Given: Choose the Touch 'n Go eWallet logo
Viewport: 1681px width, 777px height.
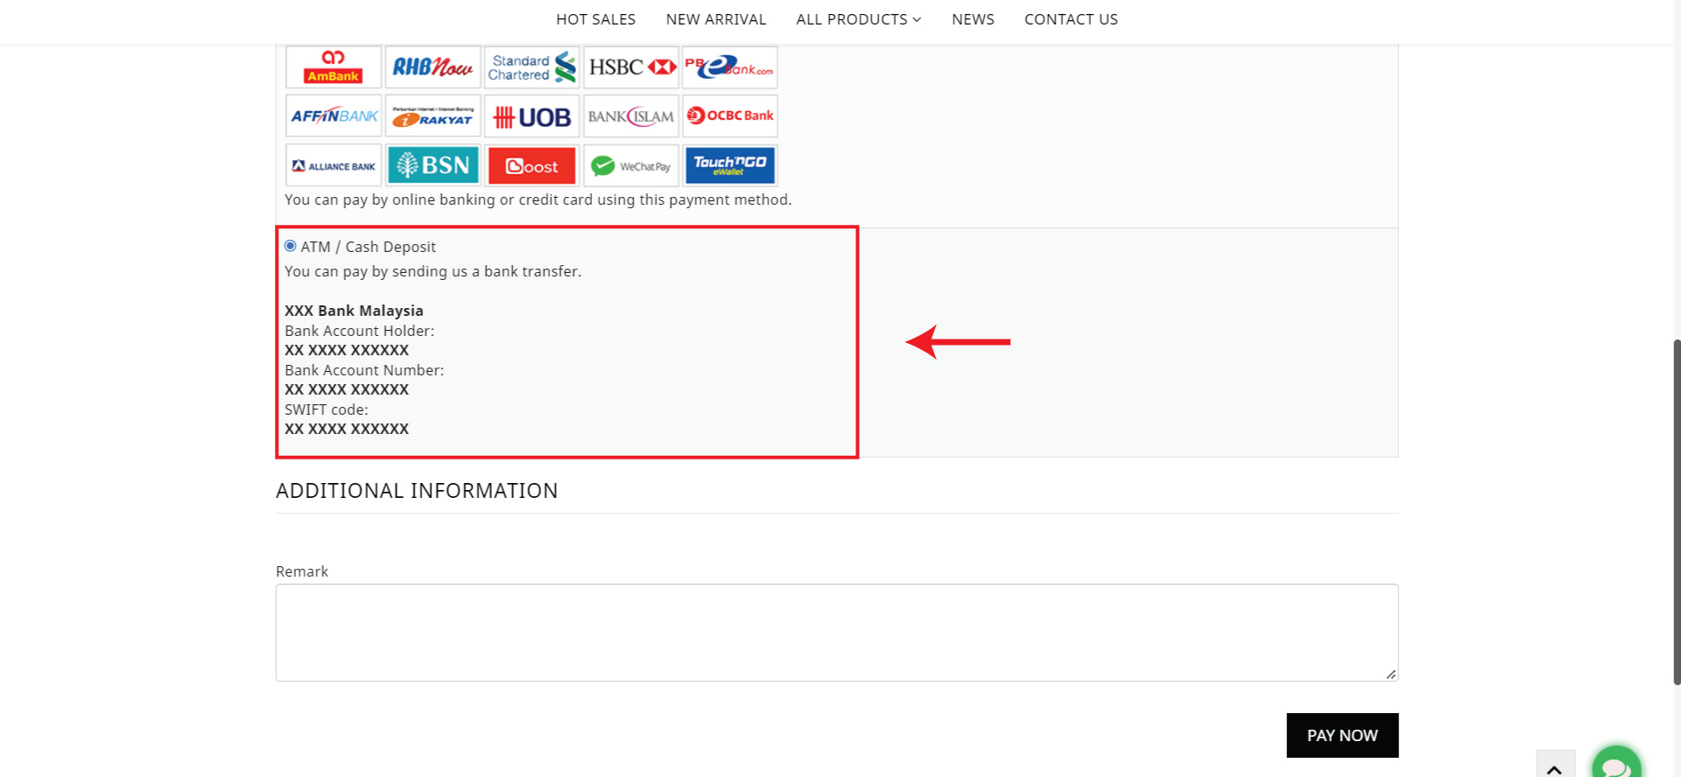Looking at the screenshot, I should pyautogui.click(x=730, y=165).
